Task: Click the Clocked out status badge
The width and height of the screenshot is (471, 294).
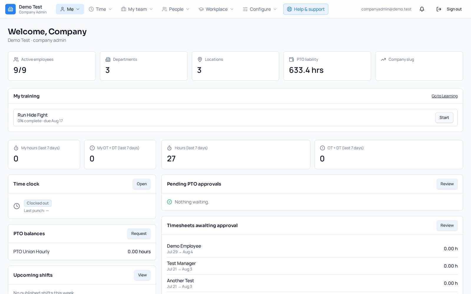Action: pyautogui.click(x=38, y=203)
